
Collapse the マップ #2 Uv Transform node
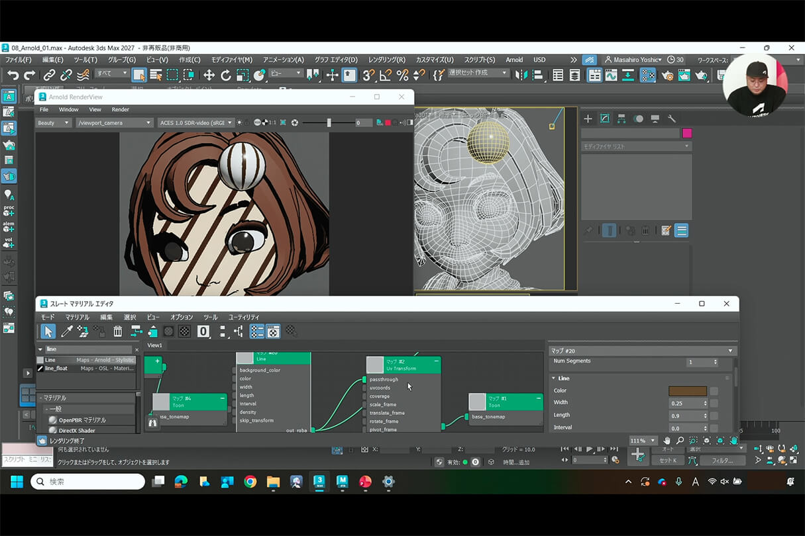(436, 361)
